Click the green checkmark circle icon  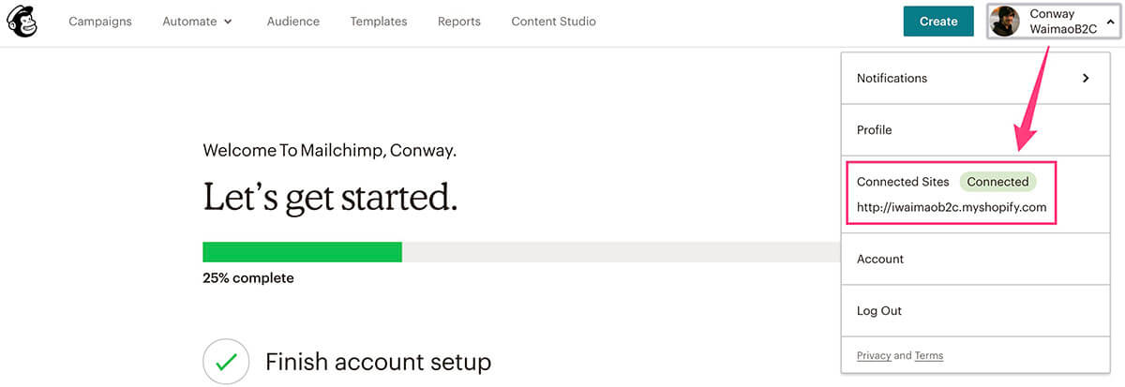tap(226, 362)
